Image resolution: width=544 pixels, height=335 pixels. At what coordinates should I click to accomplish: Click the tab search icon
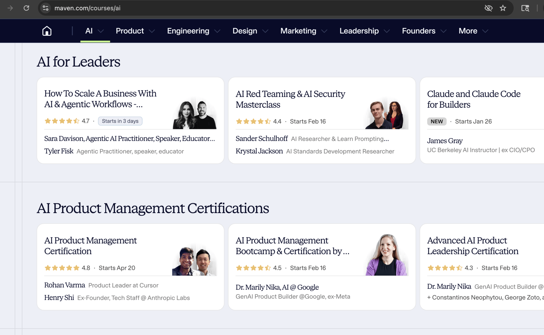[525, 8]
